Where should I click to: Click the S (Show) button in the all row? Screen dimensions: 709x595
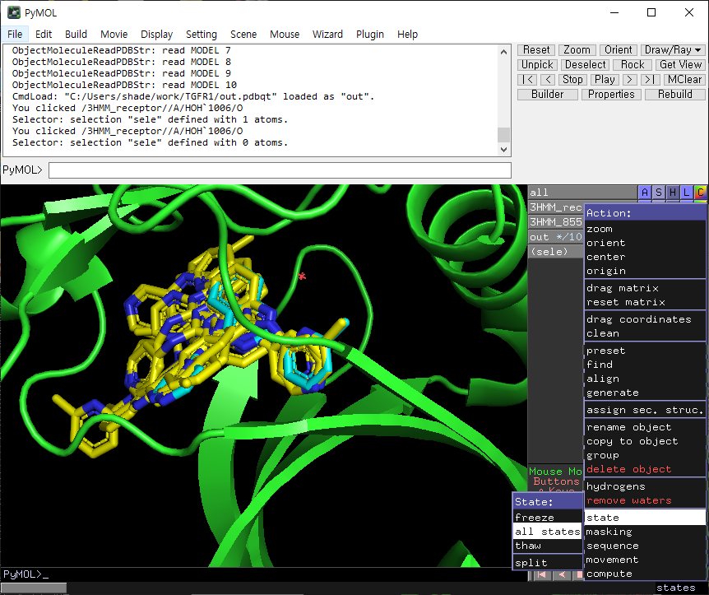[659, 193]
